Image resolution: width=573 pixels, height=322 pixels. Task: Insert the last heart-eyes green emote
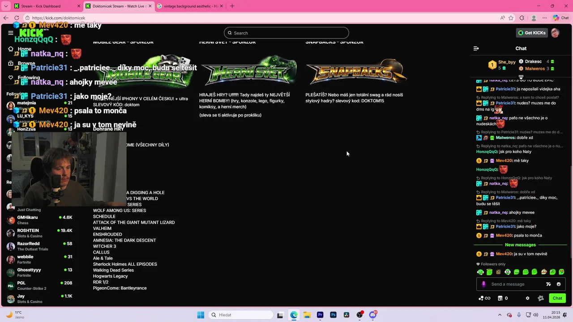561,272
